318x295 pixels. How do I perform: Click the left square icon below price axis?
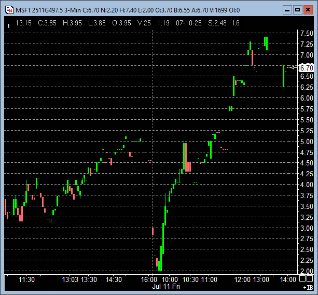302,278
